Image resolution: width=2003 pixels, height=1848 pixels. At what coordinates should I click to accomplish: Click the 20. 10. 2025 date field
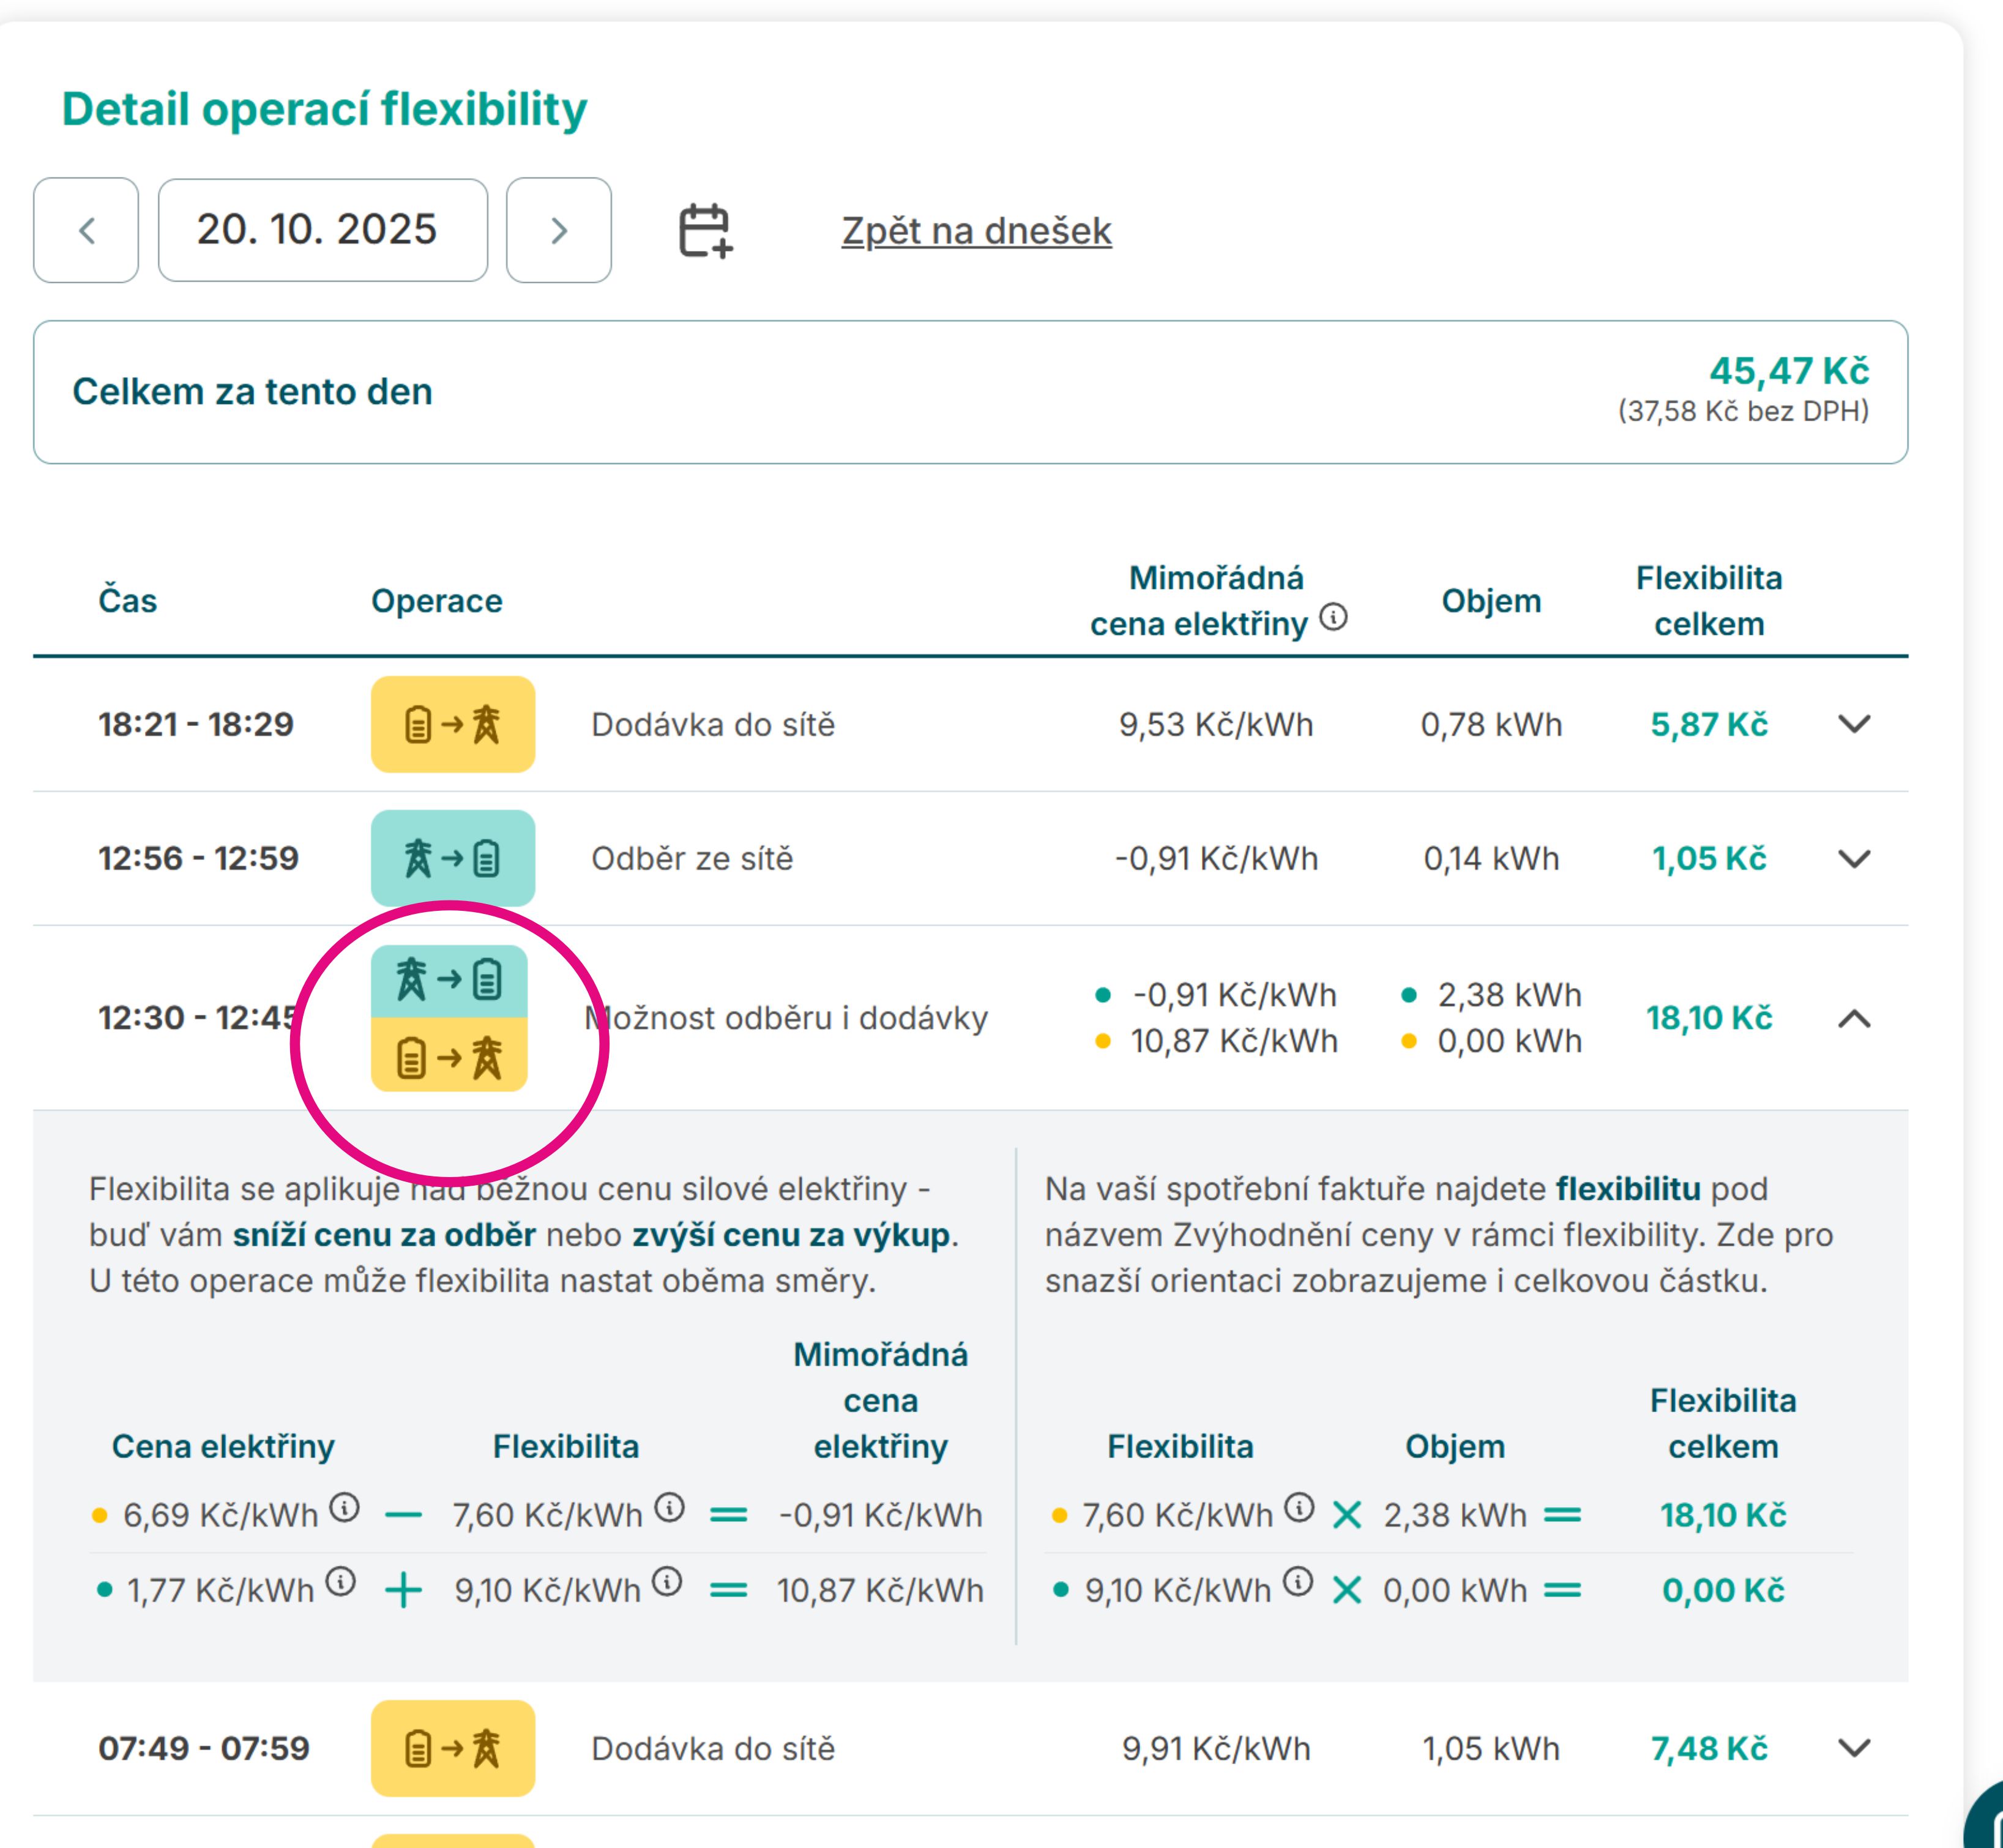[323, 231]
